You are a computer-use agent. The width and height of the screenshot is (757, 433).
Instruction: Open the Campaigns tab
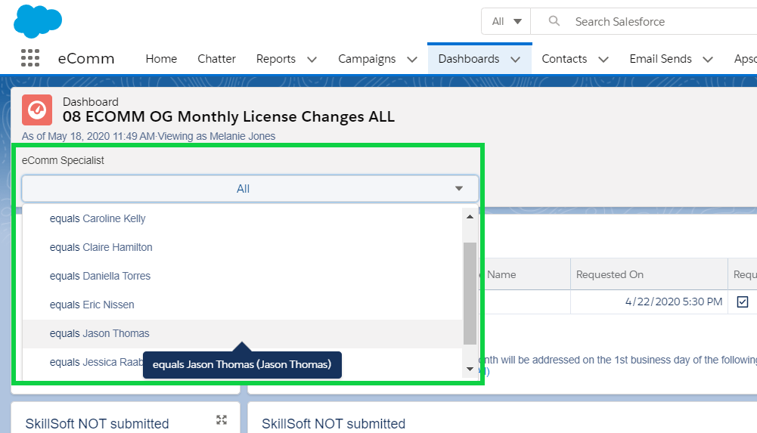(367, 59)
